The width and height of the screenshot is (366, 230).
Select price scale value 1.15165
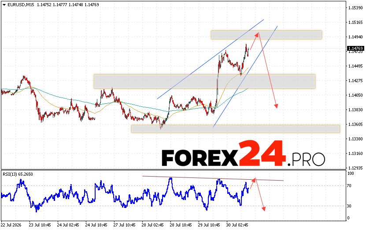tap(355, 23)
